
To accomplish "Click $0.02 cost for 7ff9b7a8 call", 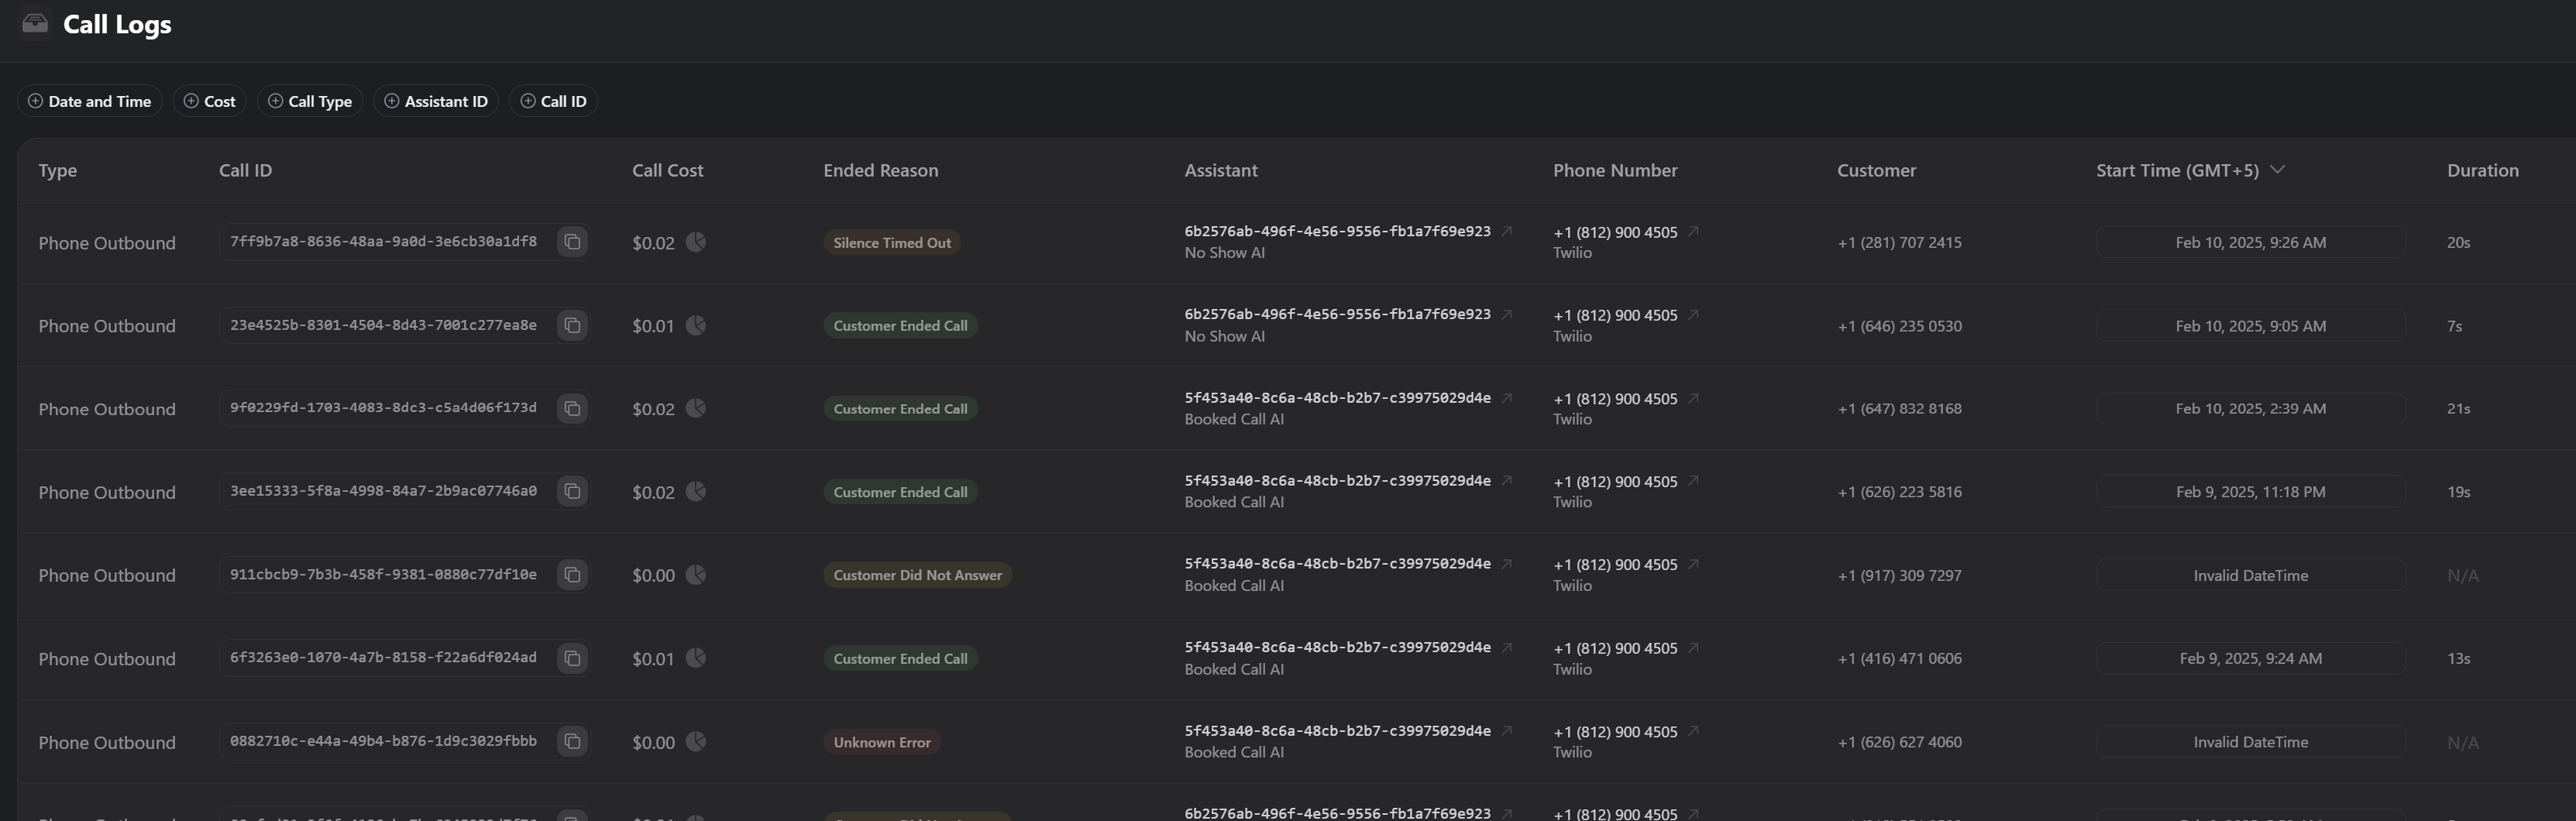I will (x=653, y=243).
